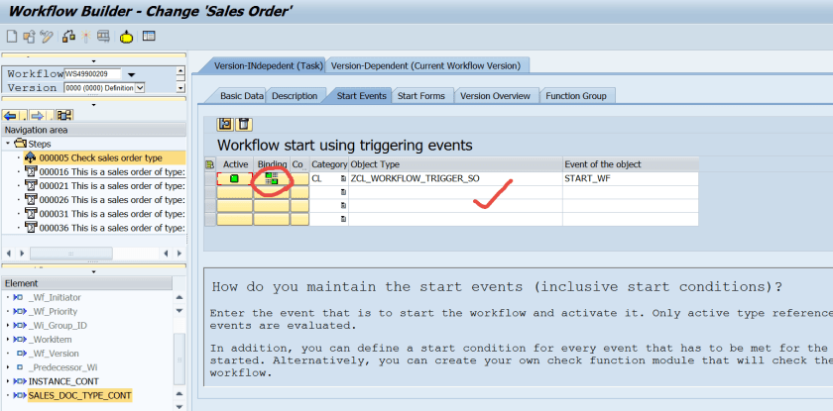Image resolution: width=833 pixels, height=411 pixels.
Task: Select the SALES_DOC_TYPE_CONT element
Action: tap(79, 395)
